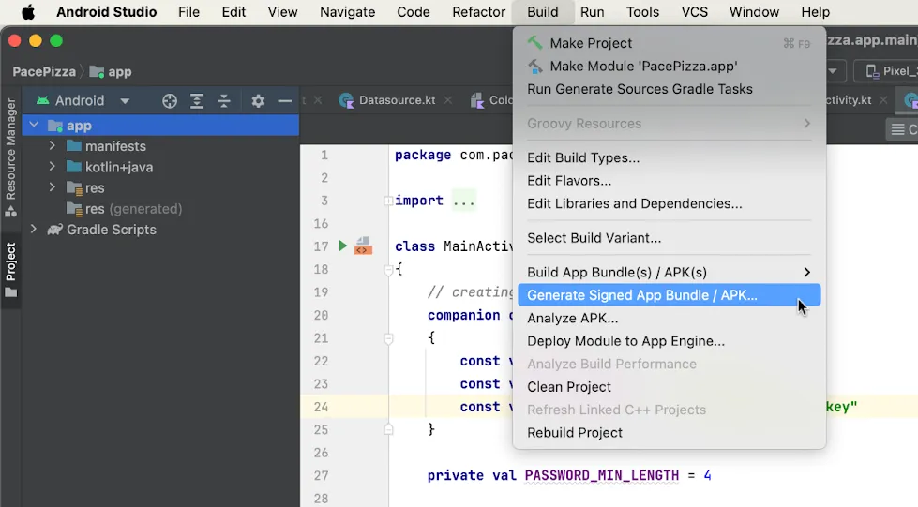Click PASSWORD_MIN_LENGTH in the code
Viewport: 918px width, 507px height.
pos(601,475)
